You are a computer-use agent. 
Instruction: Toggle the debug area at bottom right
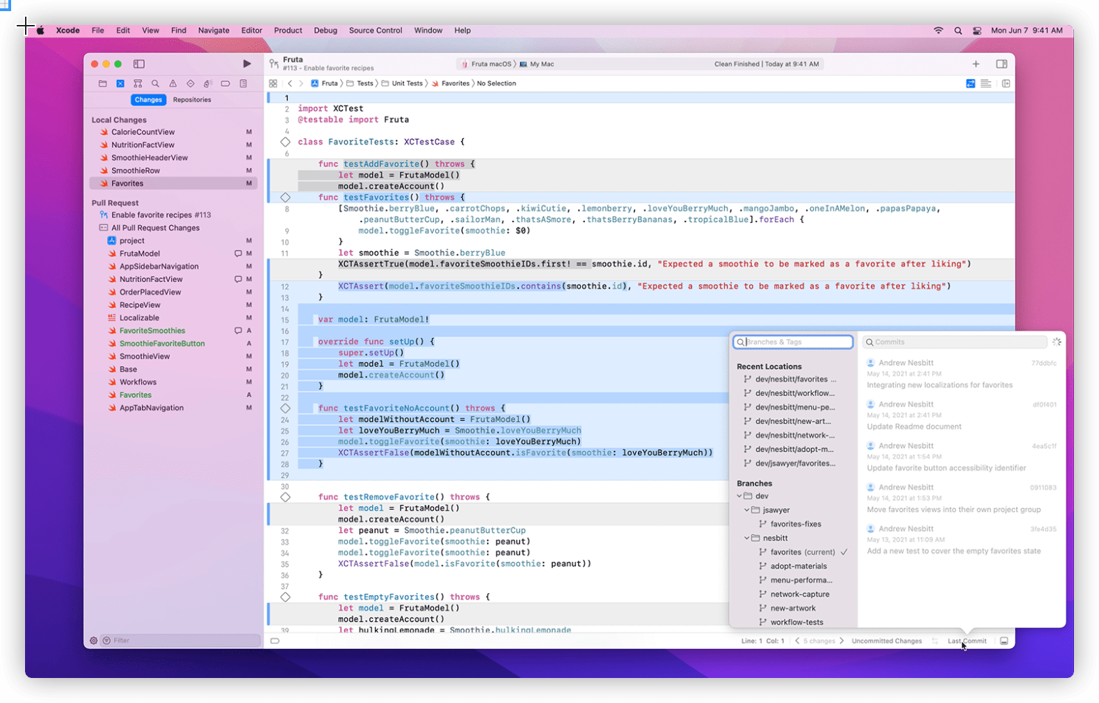pos(1004,641)
